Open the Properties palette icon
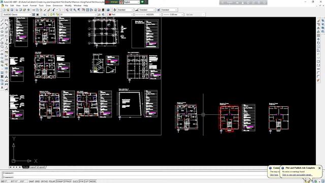 [84, 10]
